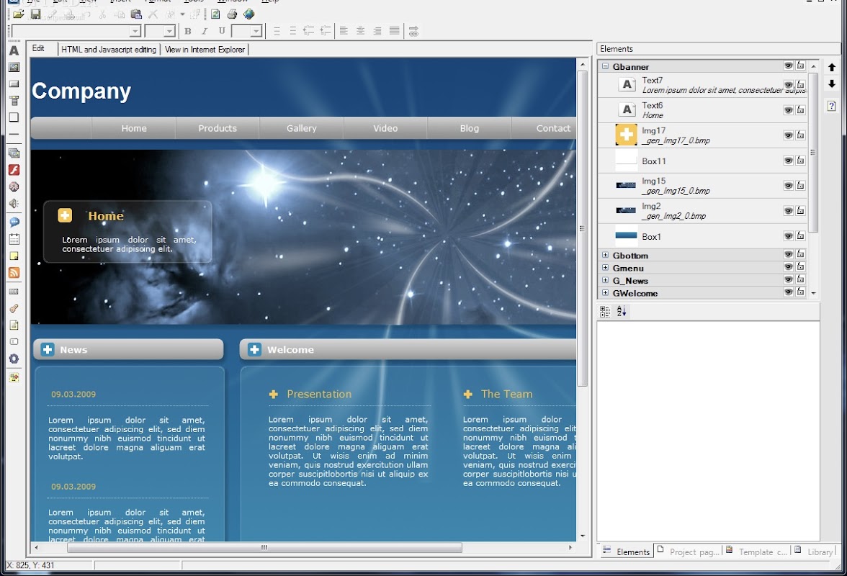Align text left
The width and height of the screenshot is (847, 576).
344,31
